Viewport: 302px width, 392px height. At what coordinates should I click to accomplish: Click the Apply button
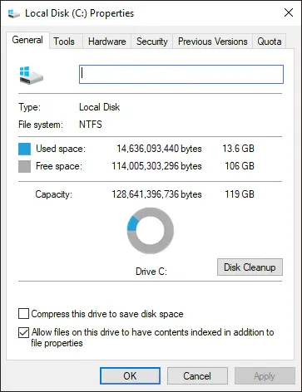tap(265, 376)
